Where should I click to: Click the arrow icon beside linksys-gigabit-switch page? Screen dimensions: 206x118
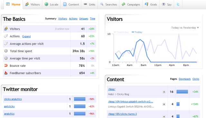click(x=164, y=104)
